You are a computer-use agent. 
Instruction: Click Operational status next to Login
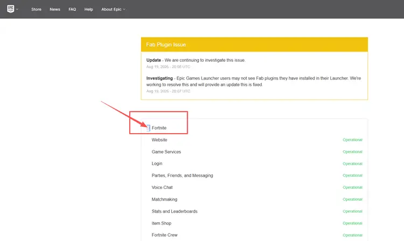pyautogui.click(x=352, y=164)
